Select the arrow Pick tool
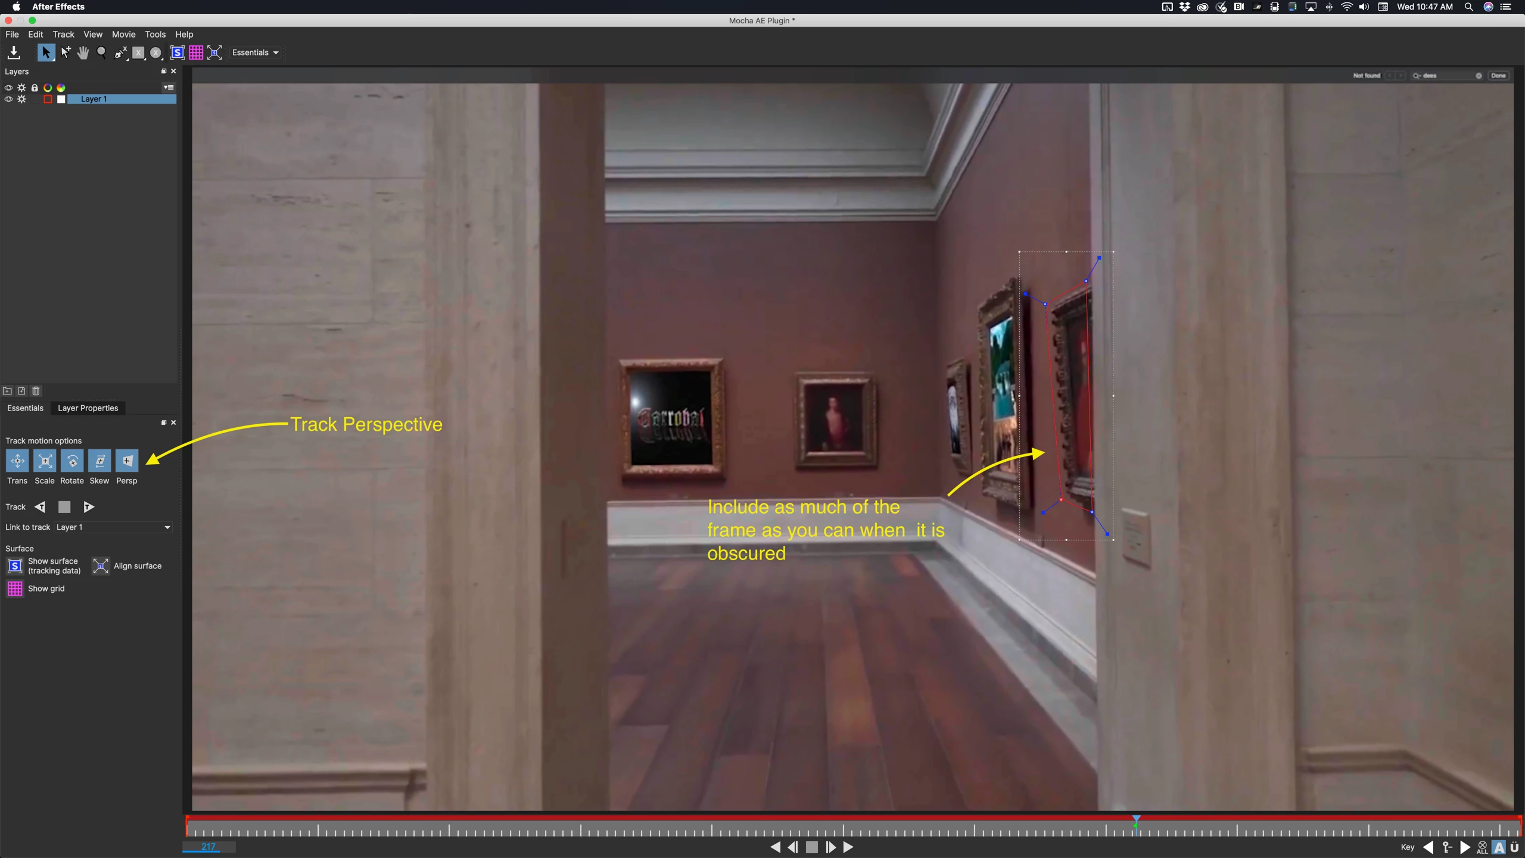 (45, 52)
